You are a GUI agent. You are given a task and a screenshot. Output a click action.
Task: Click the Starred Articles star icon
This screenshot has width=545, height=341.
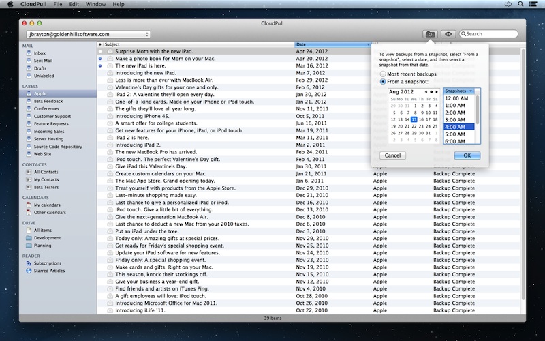tap(29, 271)
